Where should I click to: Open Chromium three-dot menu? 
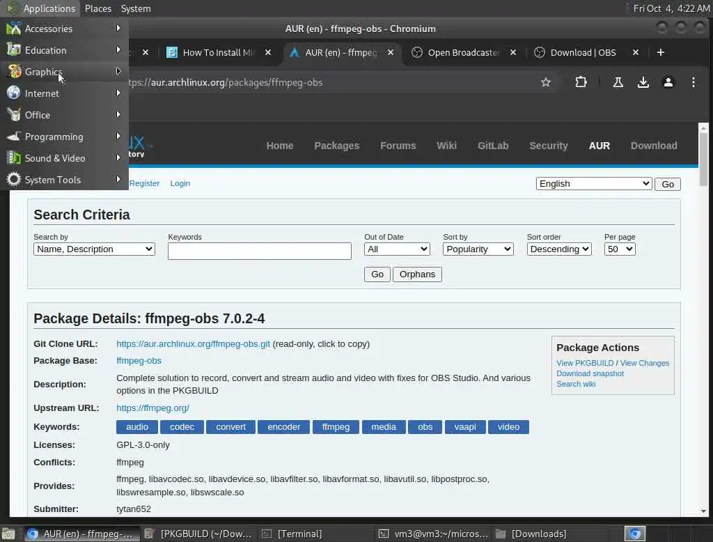(x=693, y=82)
